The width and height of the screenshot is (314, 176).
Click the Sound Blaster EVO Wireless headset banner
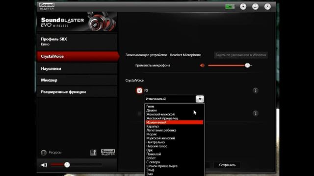pyautogui.click(x=77, y=22)
